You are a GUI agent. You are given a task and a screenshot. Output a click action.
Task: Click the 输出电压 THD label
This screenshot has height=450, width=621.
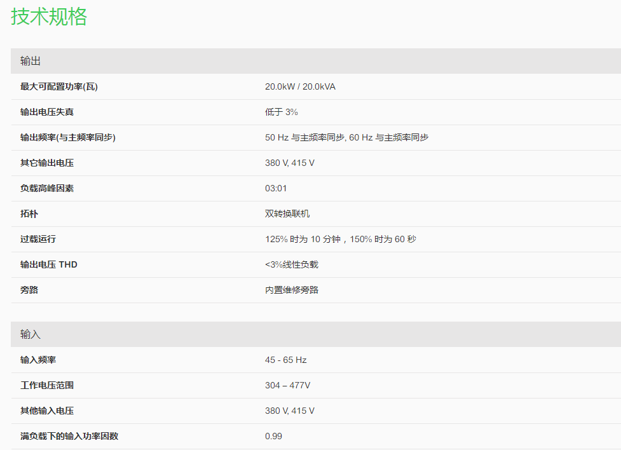coord(49,264)
